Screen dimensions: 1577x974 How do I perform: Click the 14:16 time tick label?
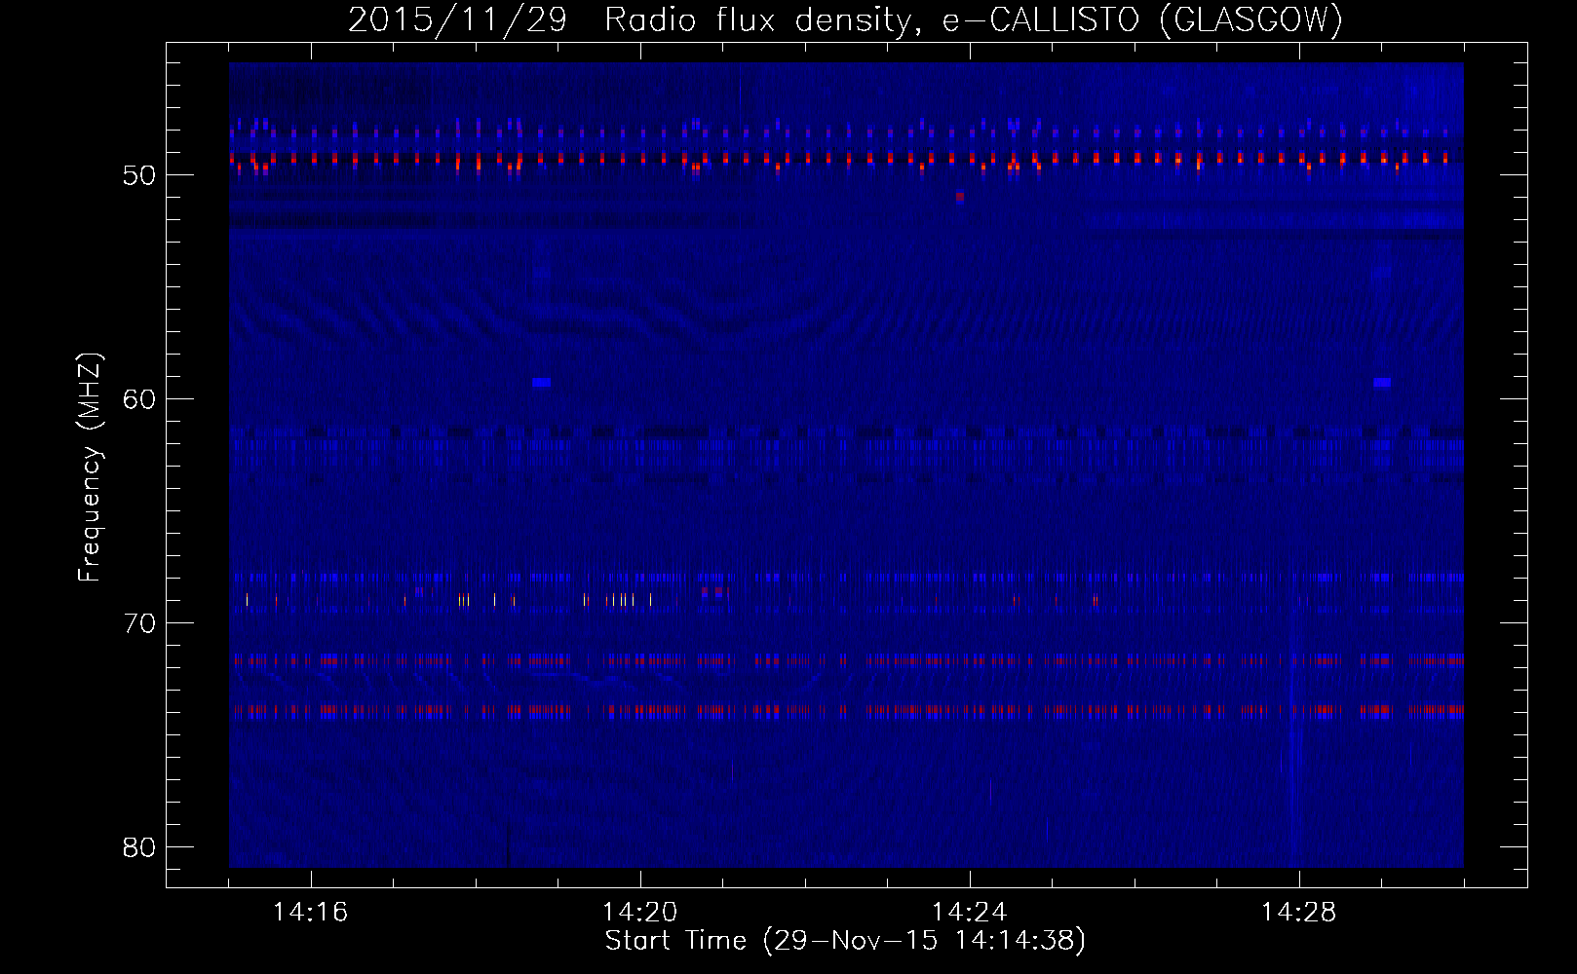point(310,913)
